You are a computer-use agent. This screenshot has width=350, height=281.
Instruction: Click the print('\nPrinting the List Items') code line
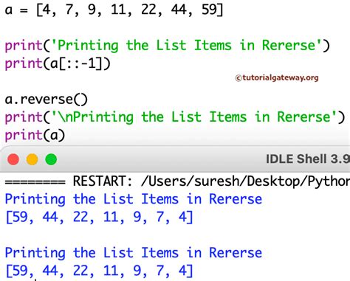pyautogui.click(x=175, y=117)
